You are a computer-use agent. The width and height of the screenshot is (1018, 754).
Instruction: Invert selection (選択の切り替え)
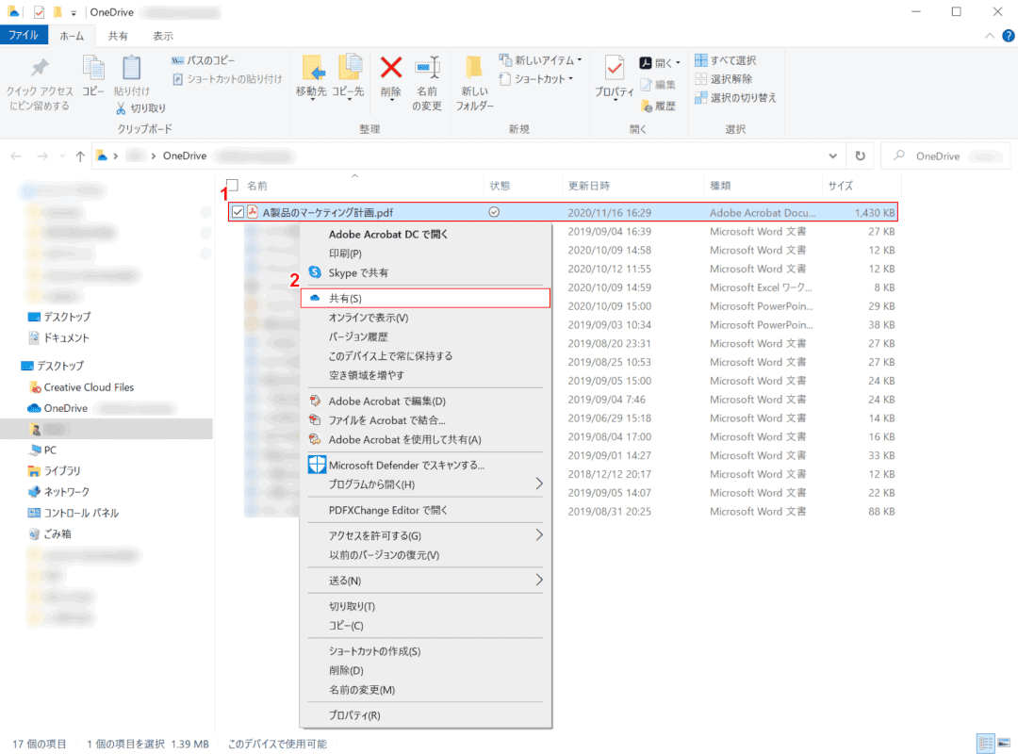(x=735, y=97)
